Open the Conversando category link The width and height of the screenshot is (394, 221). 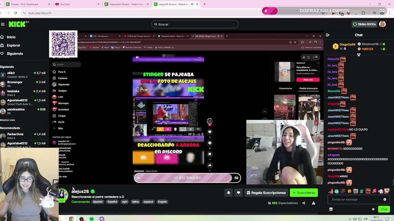81,202
